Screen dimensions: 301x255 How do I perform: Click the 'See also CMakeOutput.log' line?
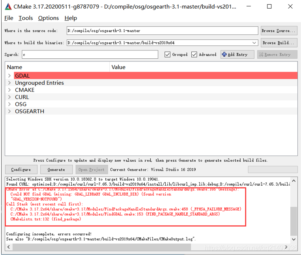101,239
